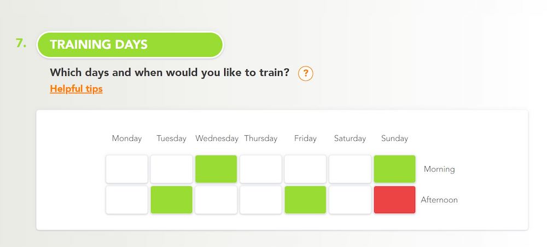
Task: Click the Morning row label
Action: (x=439, y=170)
